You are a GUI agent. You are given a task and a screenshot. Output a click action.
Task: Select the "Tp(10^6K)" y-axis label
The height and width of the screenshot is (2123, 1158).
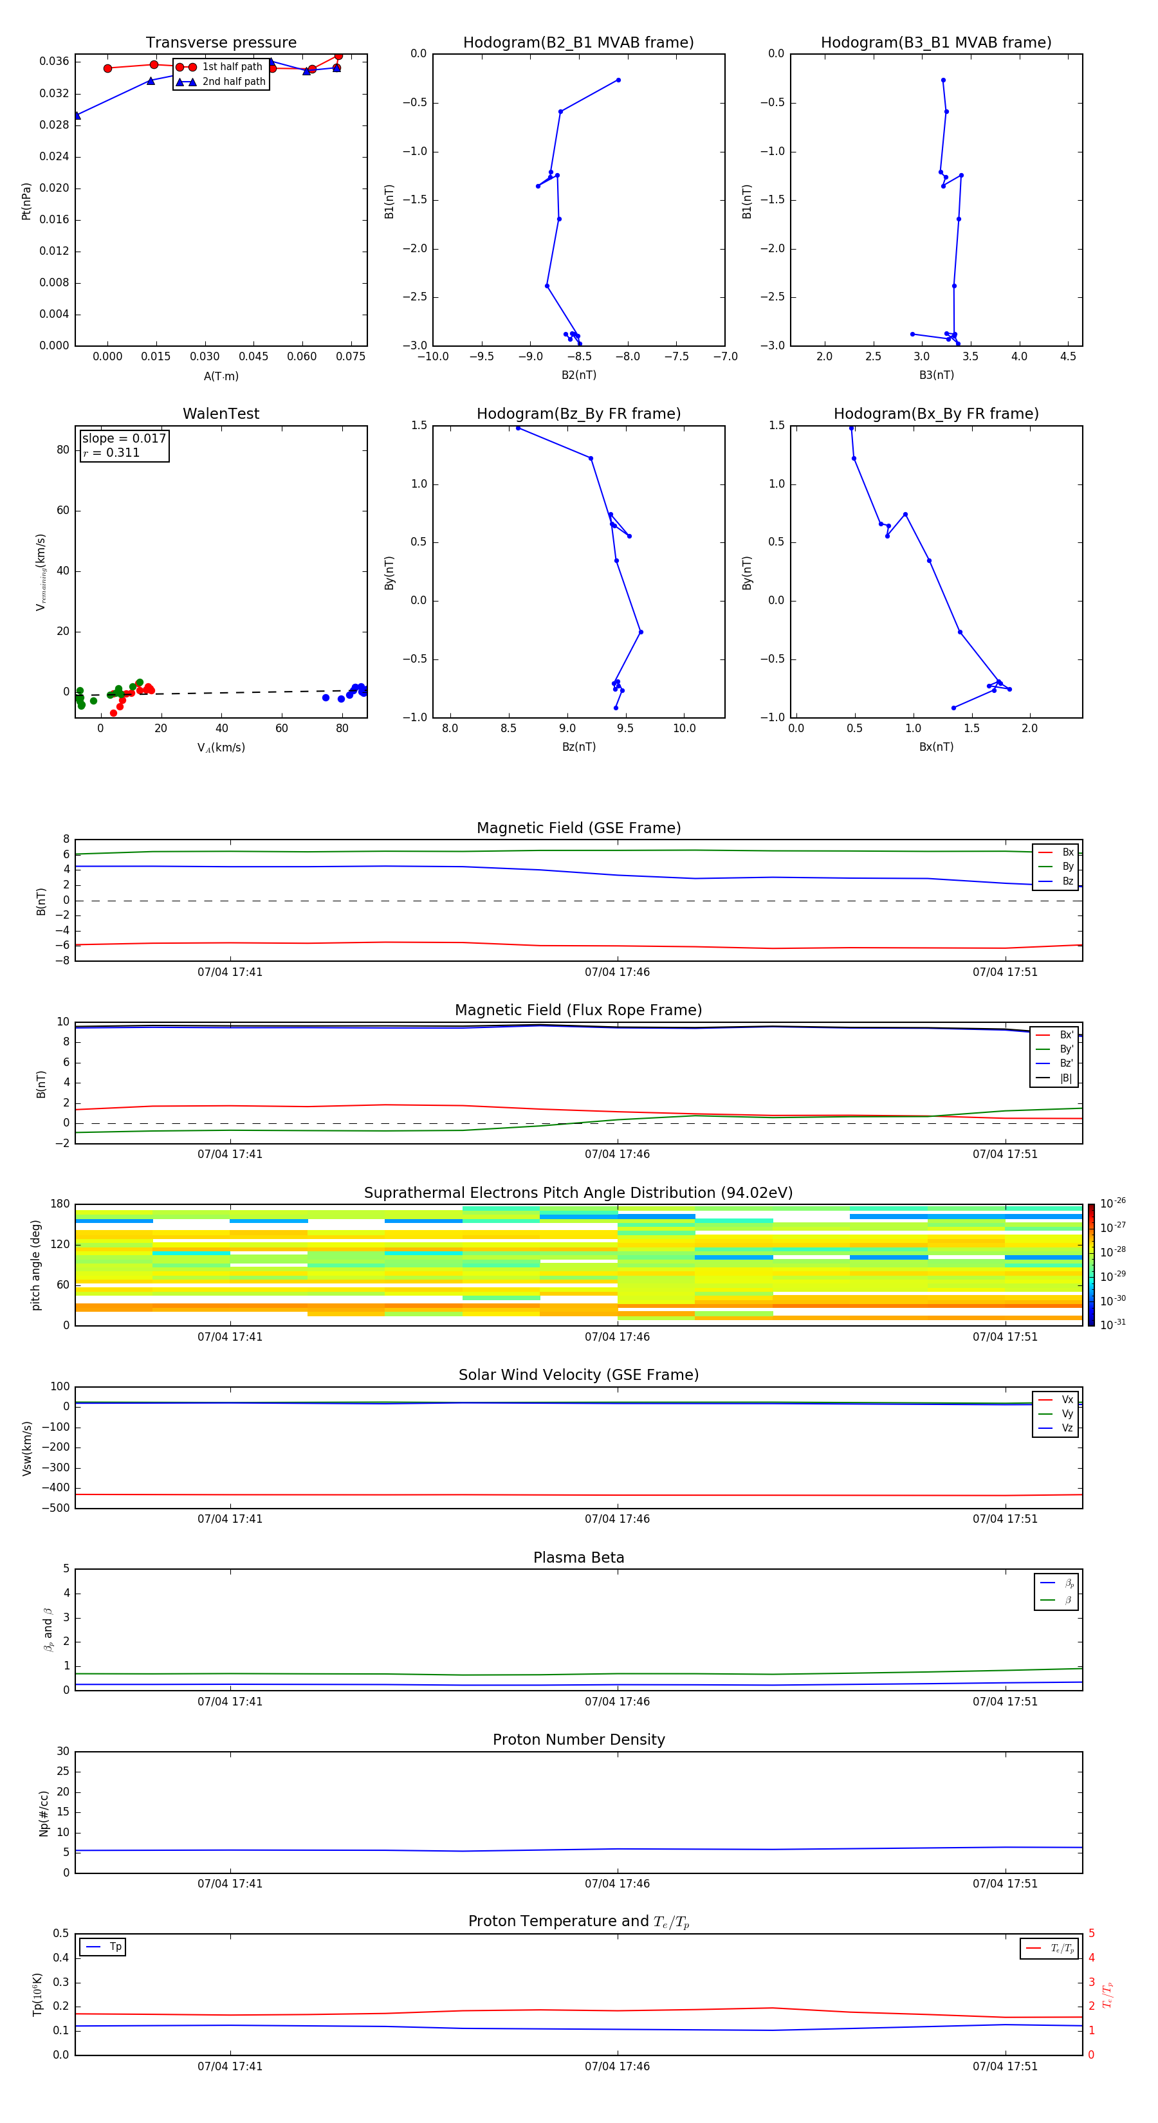point(37,1994)
